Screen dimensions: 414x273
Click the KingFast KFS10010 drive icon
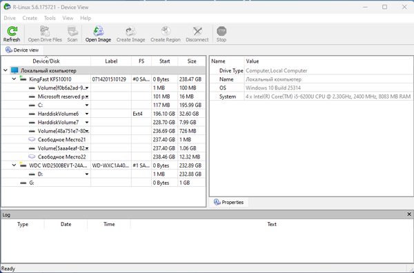23,79
